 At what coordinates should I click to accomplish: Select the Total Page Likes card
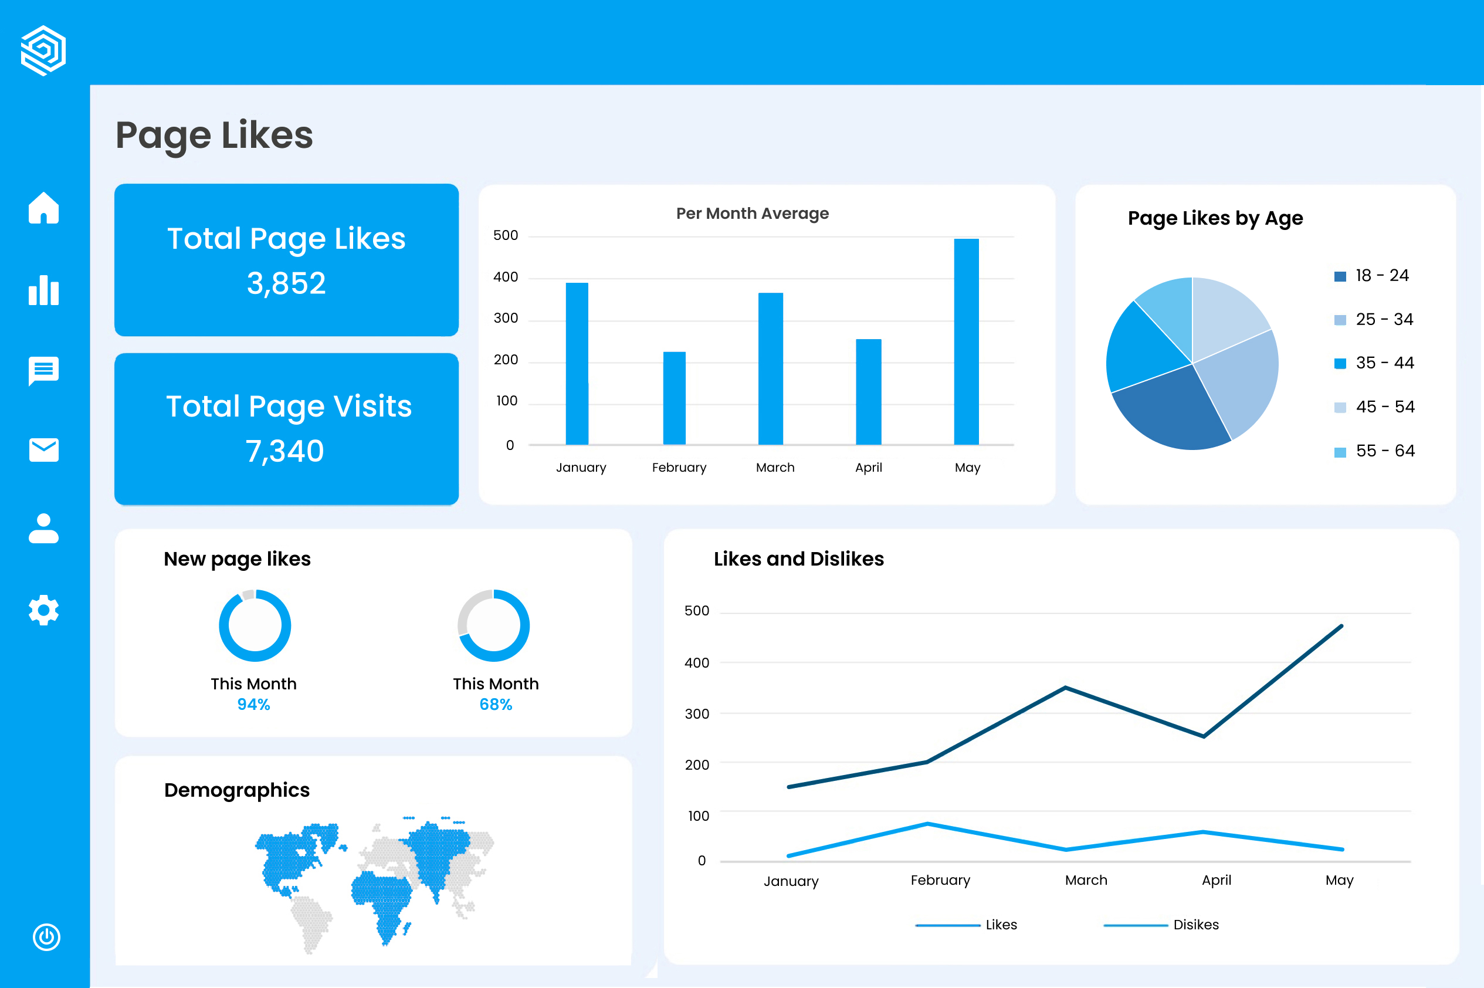point(286,259)
